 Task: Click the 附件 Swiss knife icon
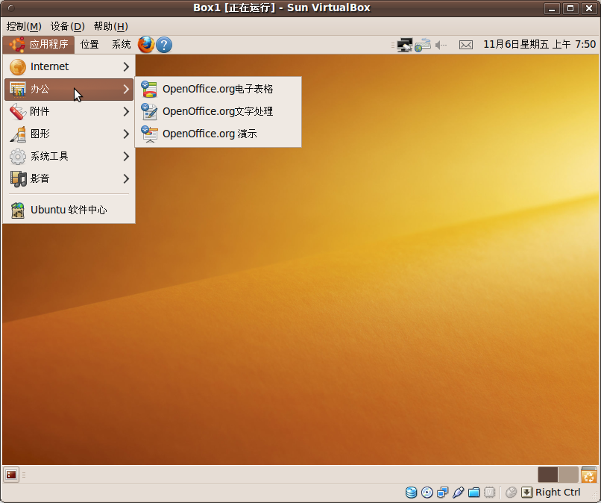click(18, 112)
